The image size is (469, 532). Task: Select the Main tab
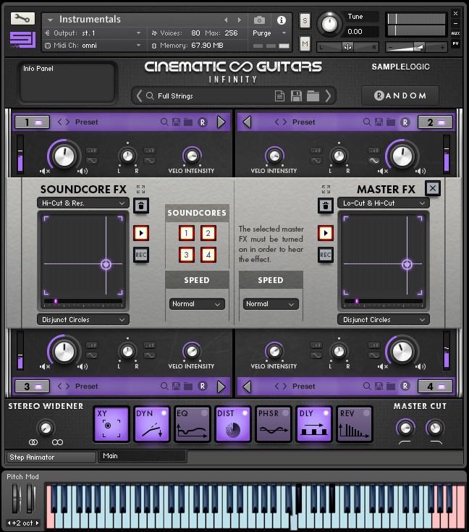[143, 456]
